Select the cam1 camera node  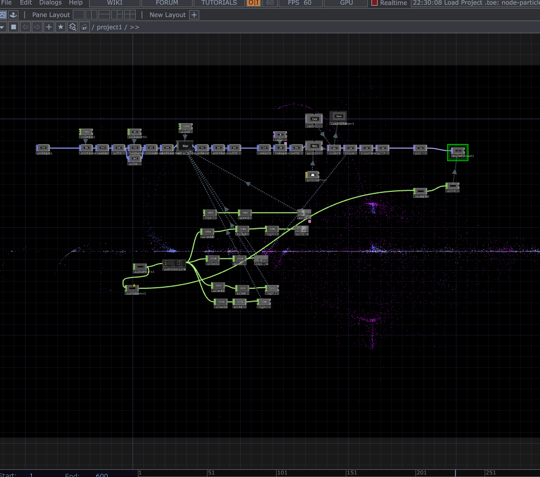pos(314,119)
